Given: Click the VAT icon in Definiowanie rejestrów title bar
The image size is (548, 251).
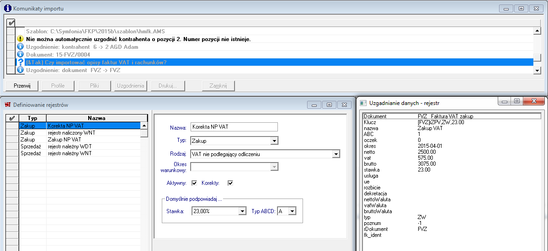Looking at the screenshot, I should 8,105.
